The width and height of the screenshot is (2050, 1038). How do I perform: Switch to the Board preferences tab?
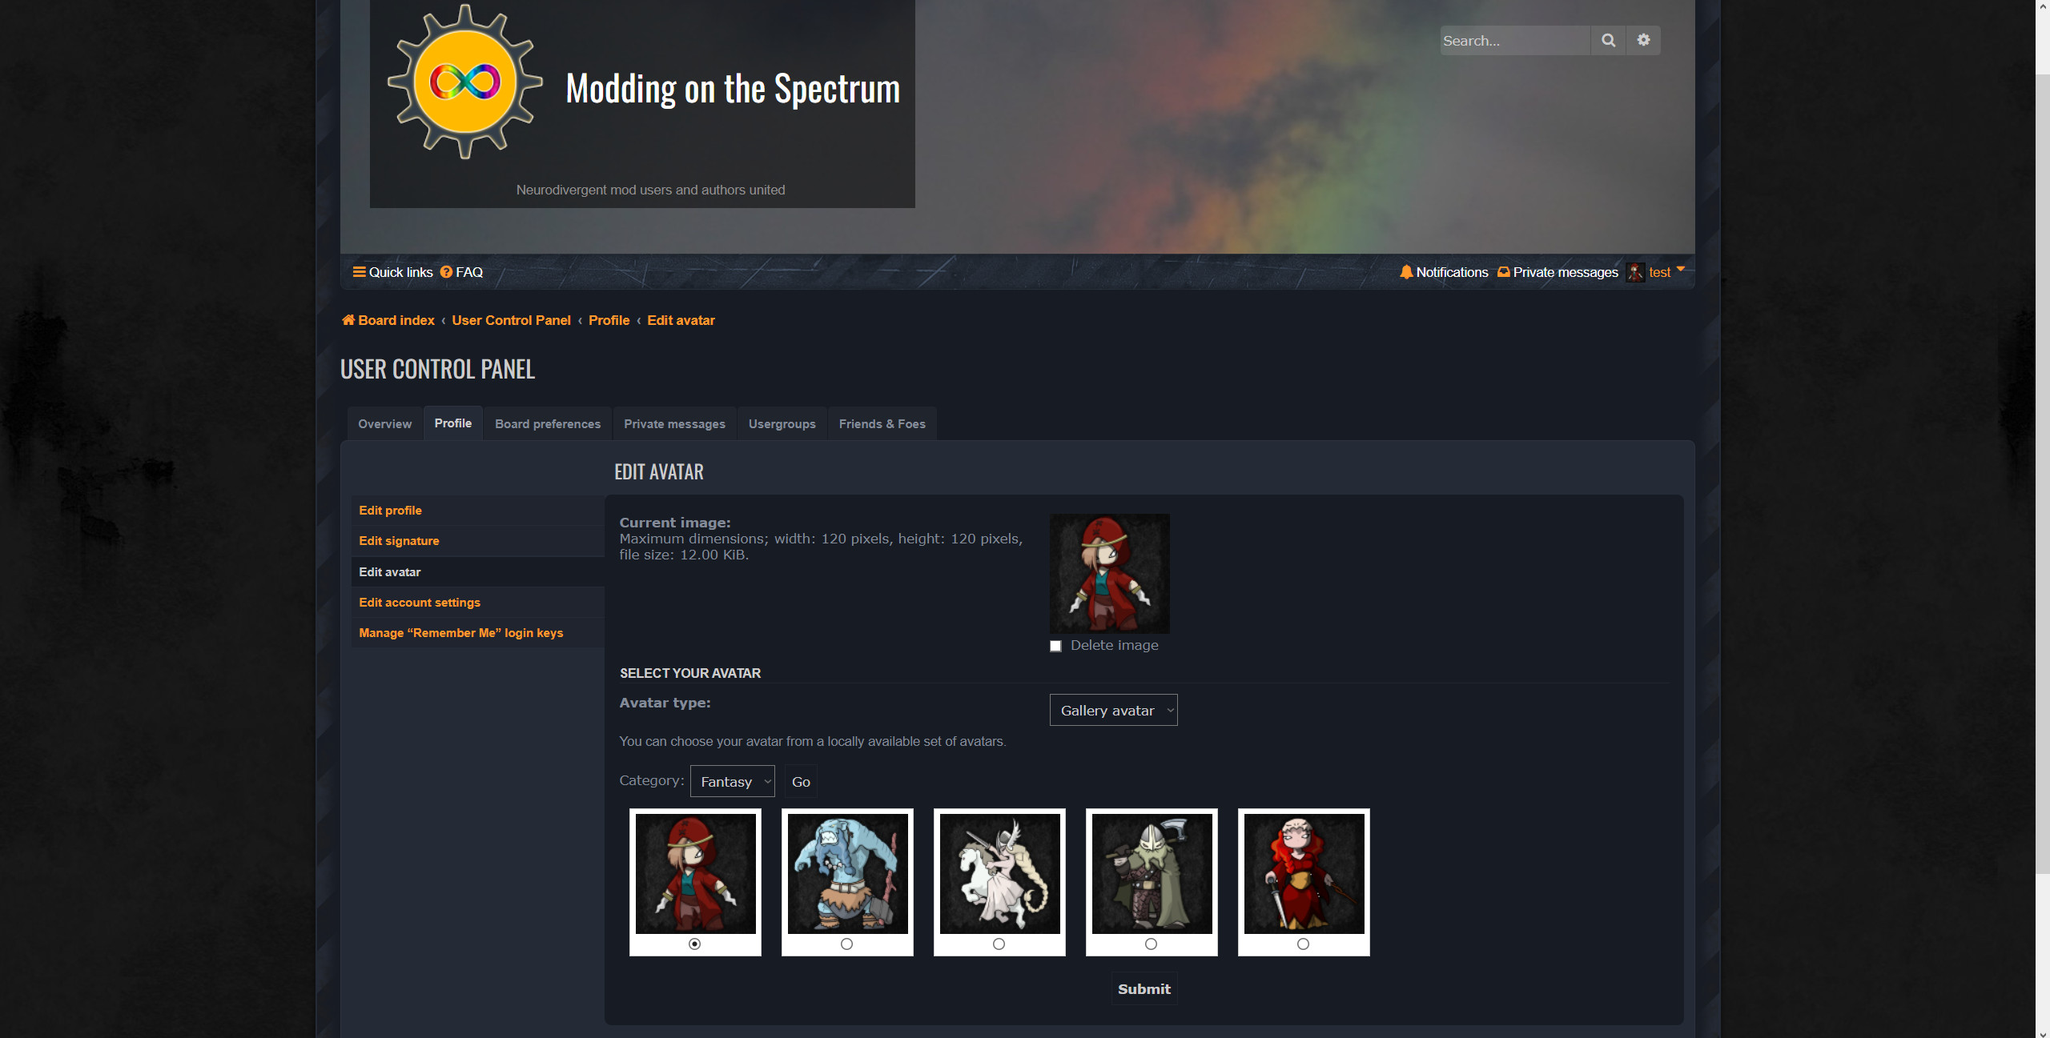point(548,423)
